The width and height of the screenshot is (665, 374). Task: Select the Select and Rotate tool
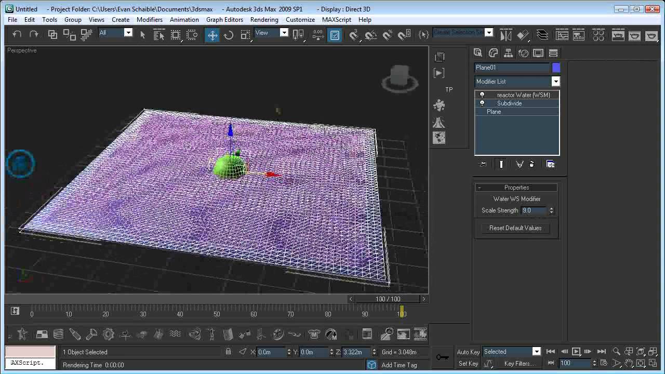pos(229,35)
